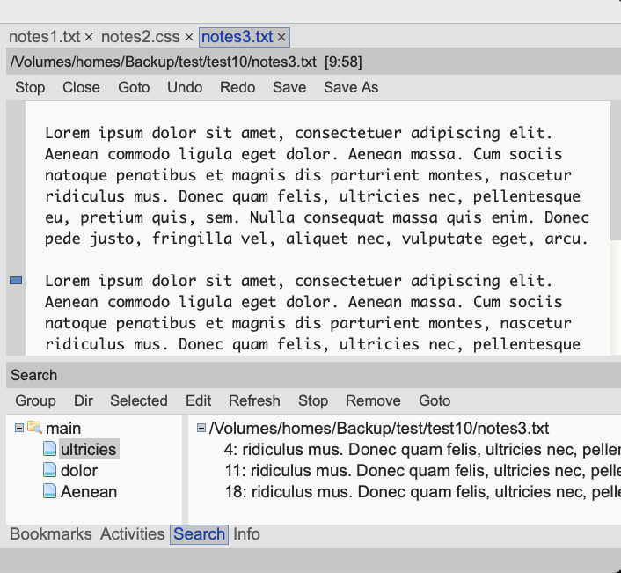Collapse the notes3.txt results node
621x573 pixels.
[x=201, y=428]
